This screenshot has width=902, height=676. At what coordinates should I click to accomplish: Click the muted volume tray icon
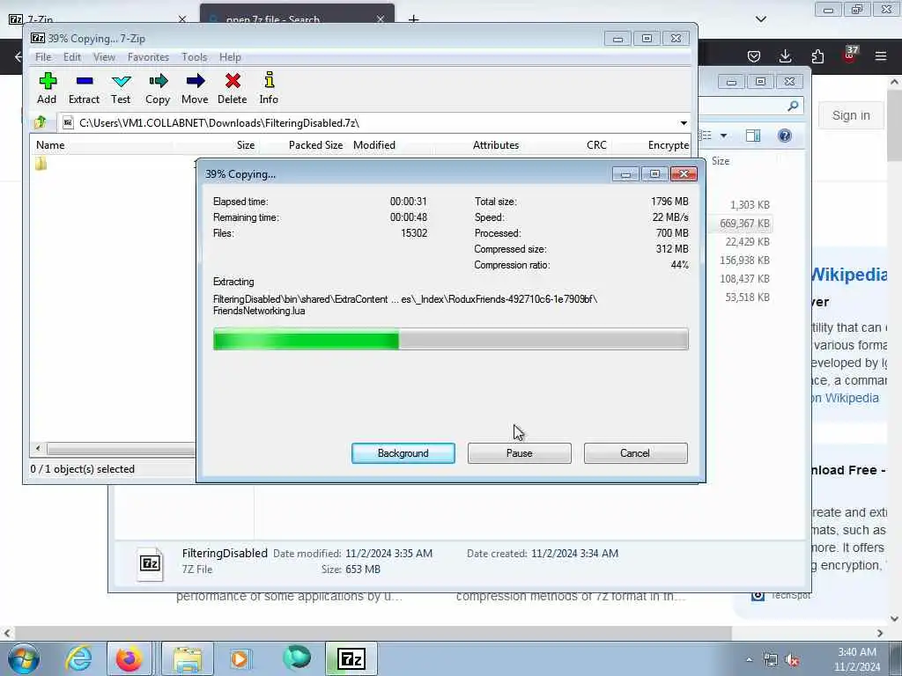(793, 660)
